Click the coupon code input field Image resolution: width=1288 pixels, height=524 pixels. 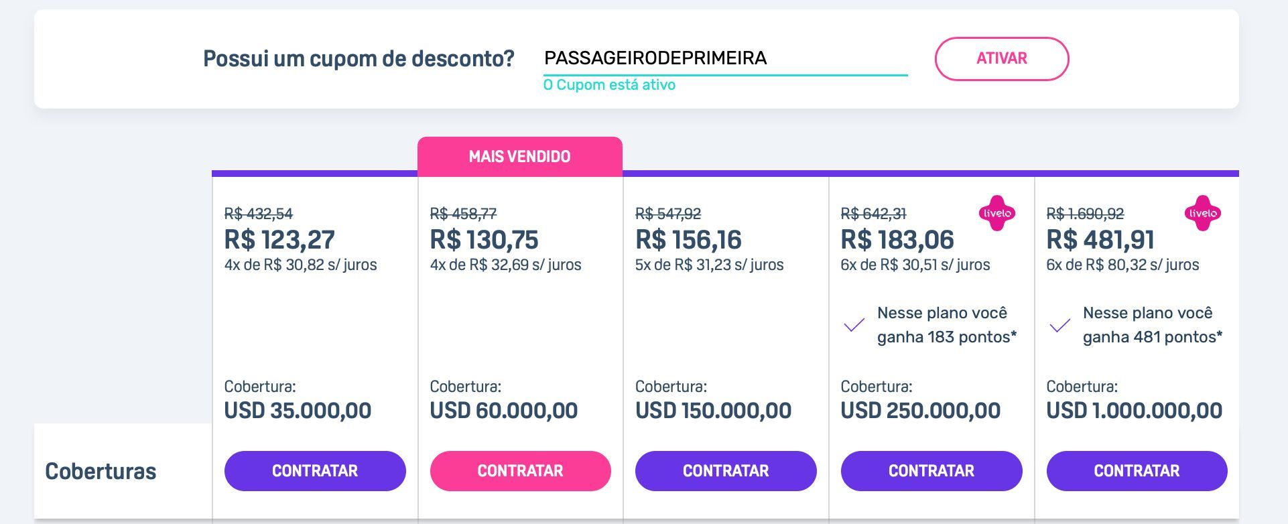[725, 58]
